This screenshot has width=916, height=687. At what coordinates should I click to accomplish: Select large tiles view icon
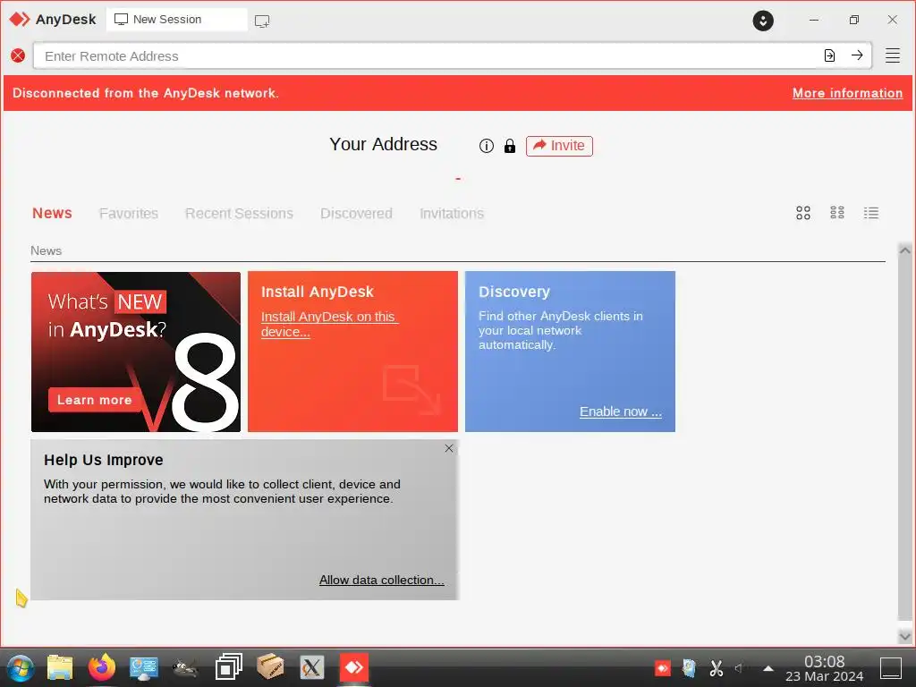(x=803, y=213)
